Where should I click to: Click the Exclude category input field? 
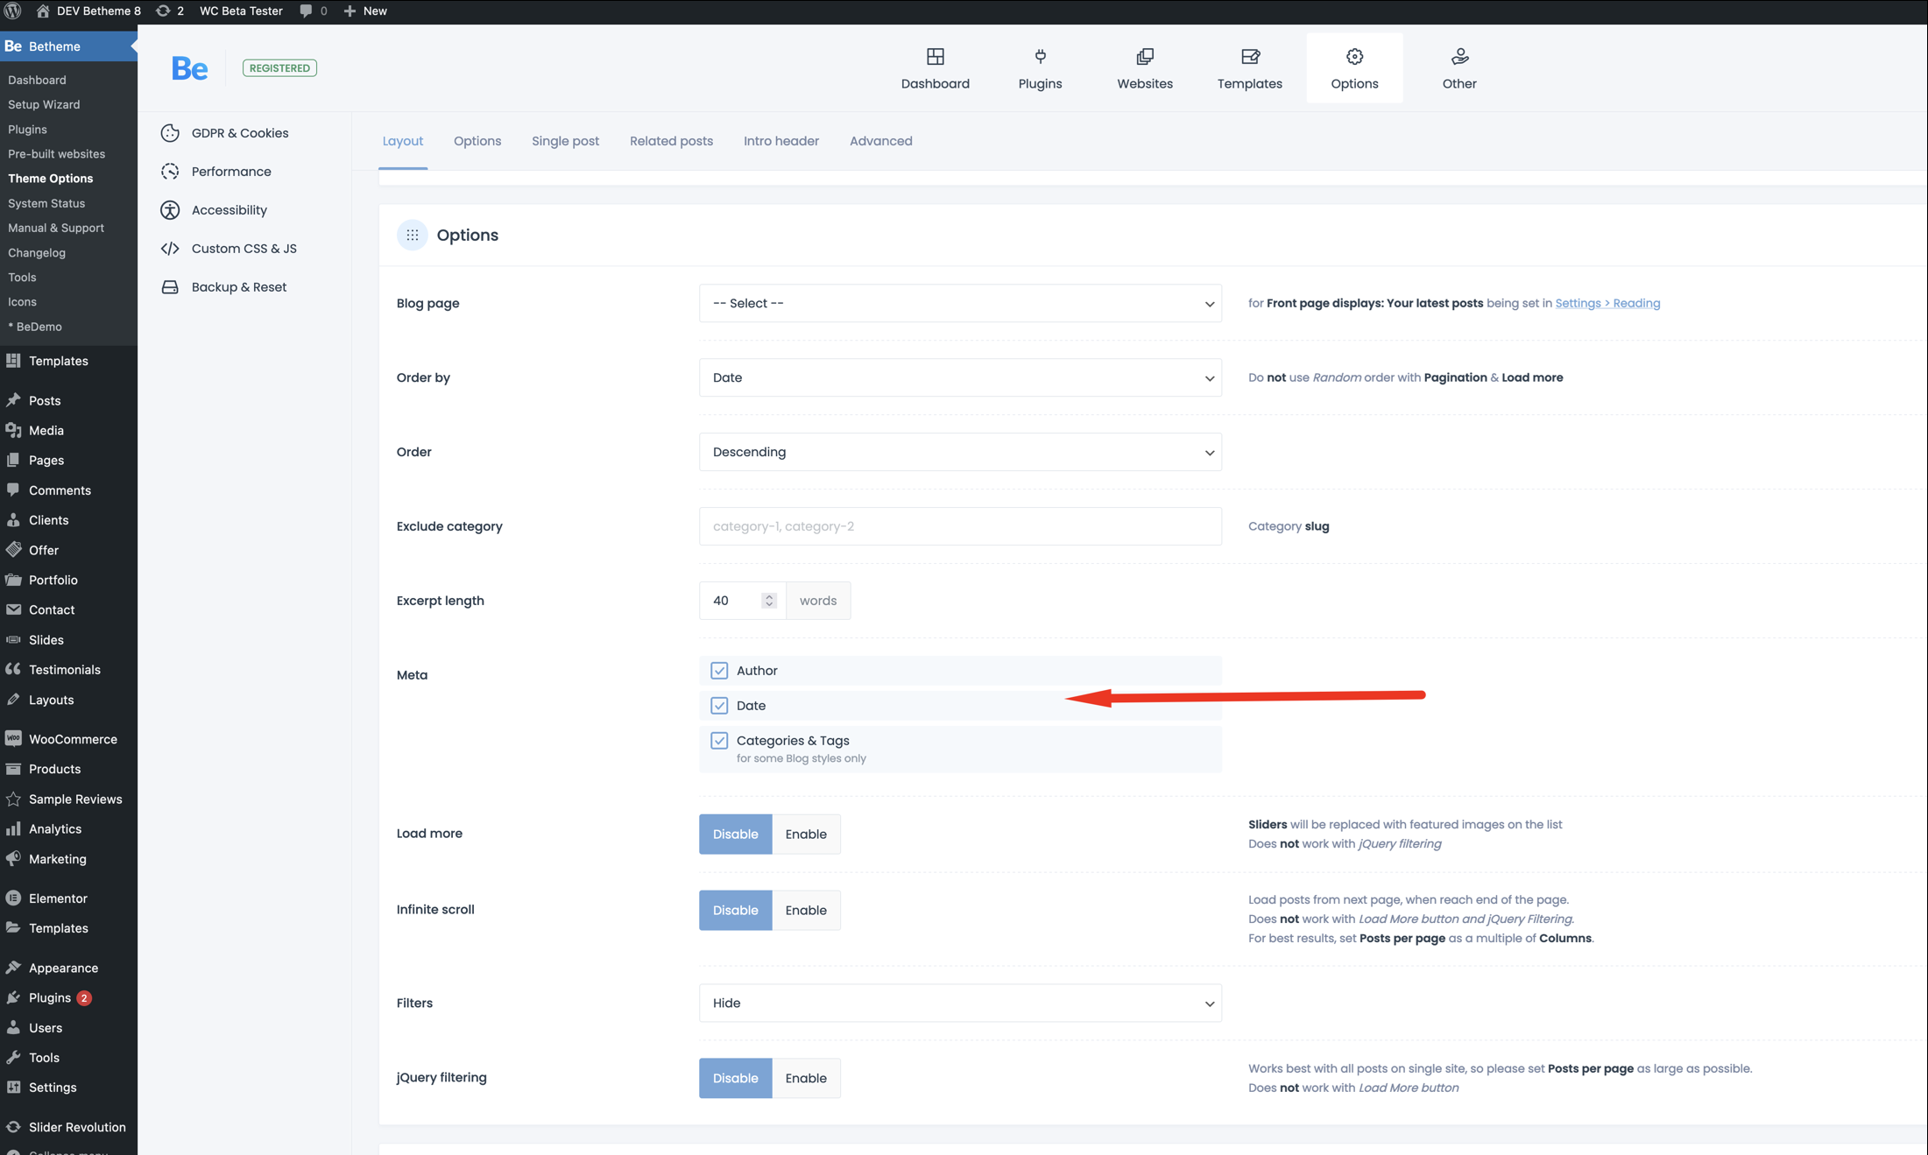pos(960,526)
